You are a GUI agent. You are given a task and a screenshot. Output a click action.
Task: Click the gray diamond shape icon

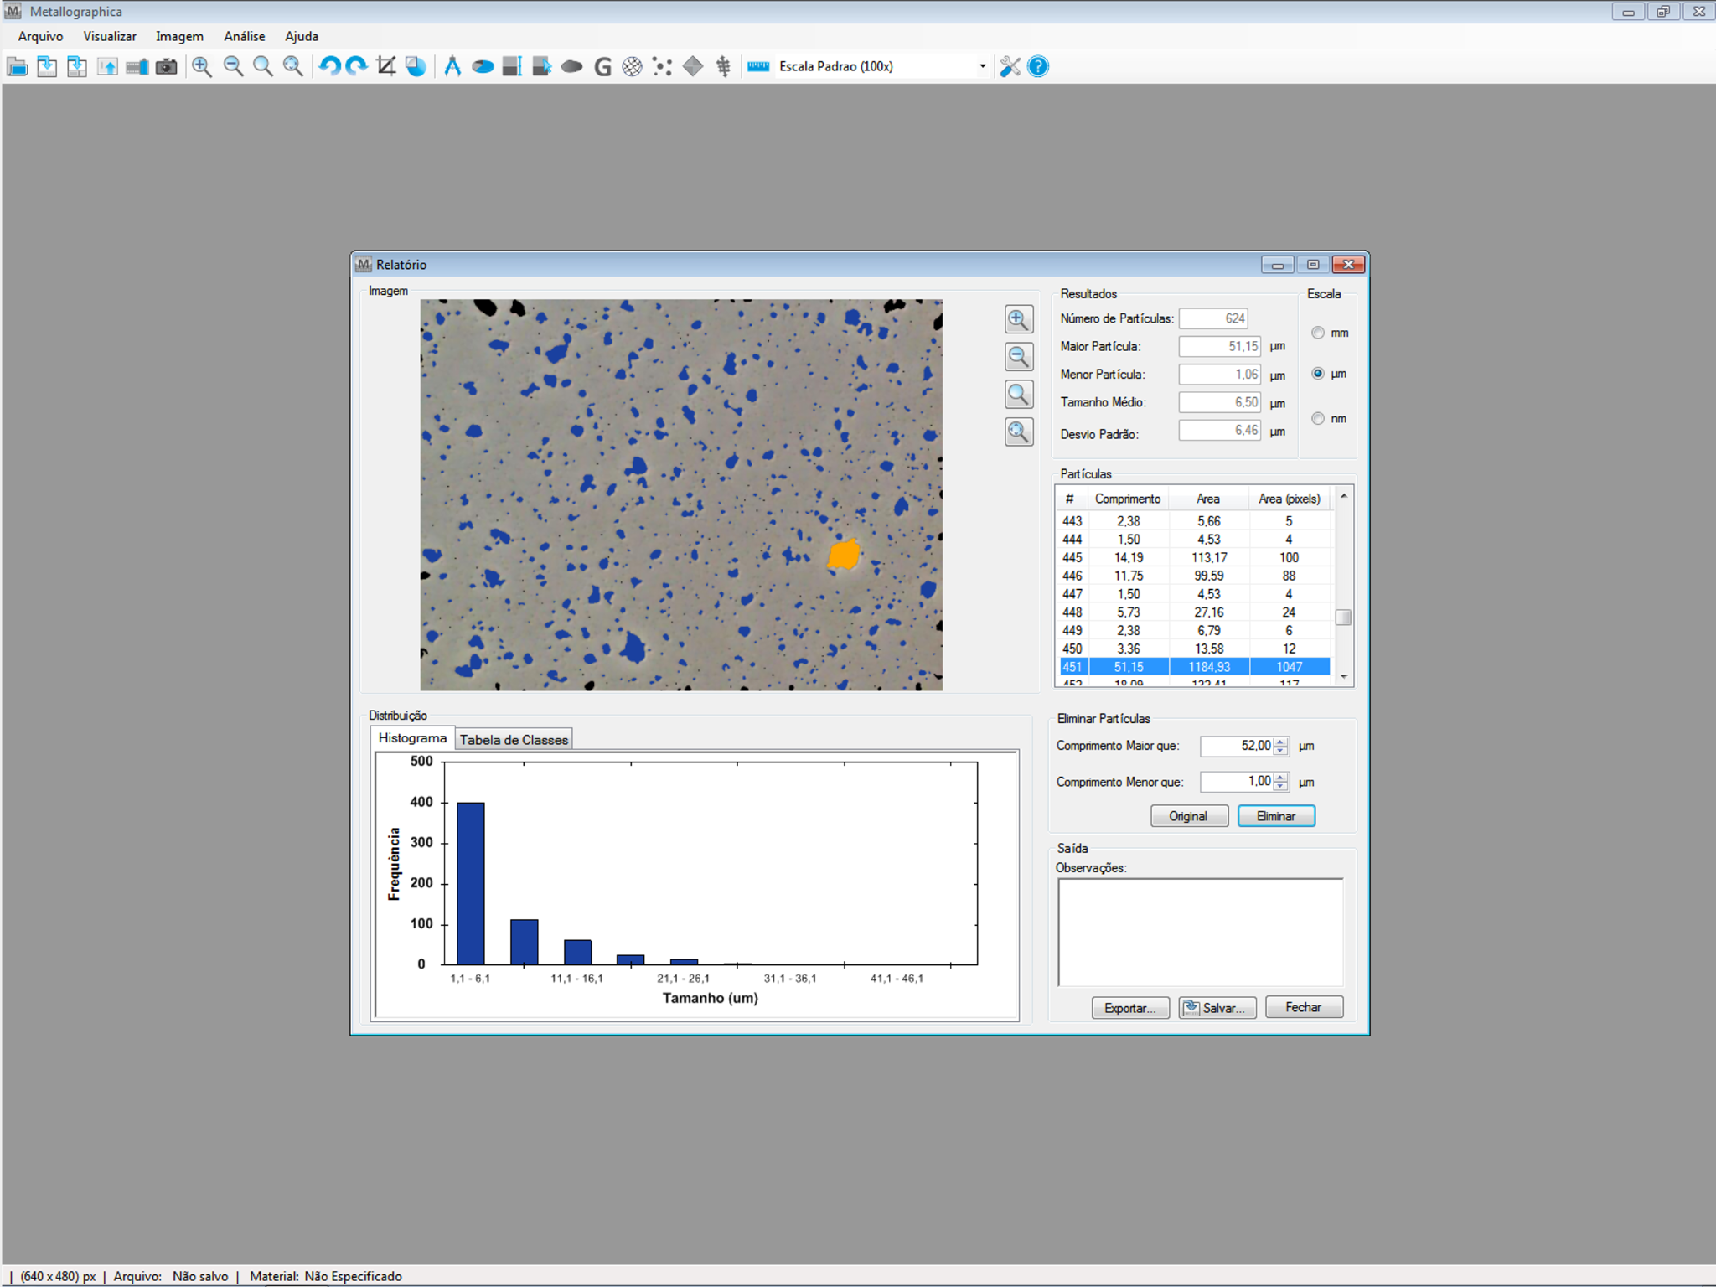pyautogui.click(x=693, y=66)
